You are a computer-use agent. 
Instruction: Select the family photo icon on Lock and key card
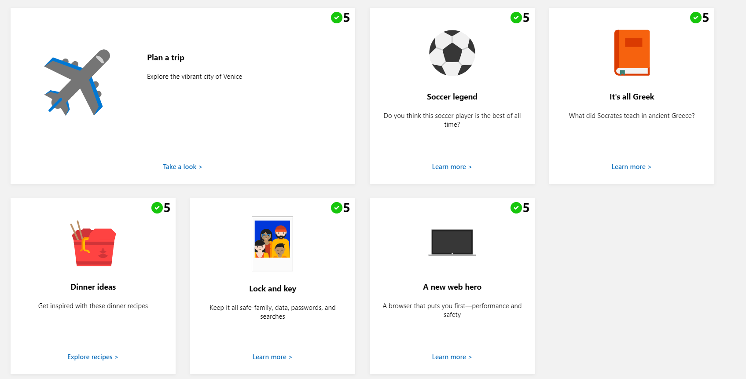(x=272, y=243)
